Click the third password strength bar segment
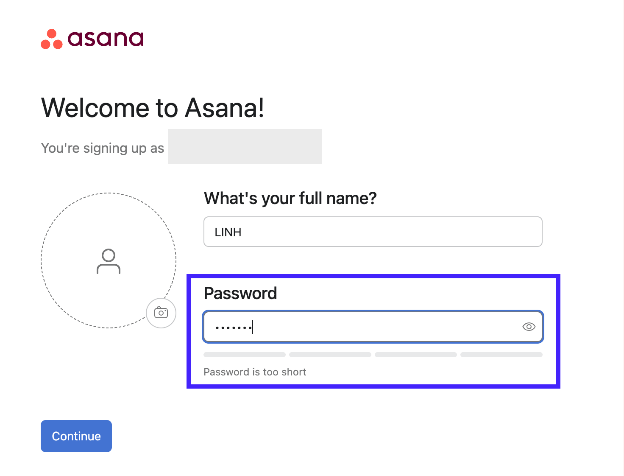Screen dimensions: 624x476 416,355
